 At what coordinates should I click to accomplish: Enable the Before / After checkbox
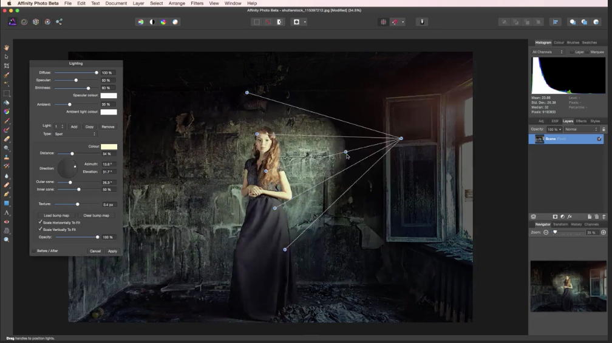[x=33, y=251]
